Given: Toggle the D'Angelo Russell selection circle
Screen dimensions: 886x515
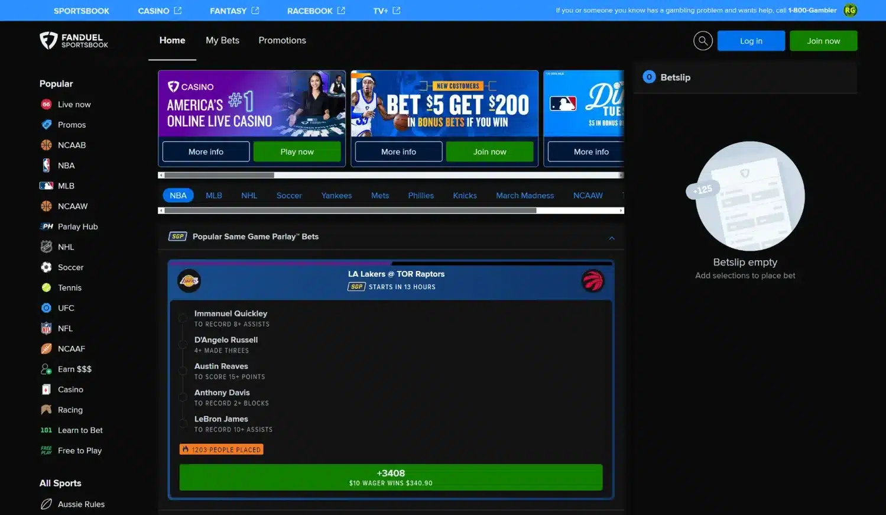Looking at the screenshot, I should [x=183, y=345].
